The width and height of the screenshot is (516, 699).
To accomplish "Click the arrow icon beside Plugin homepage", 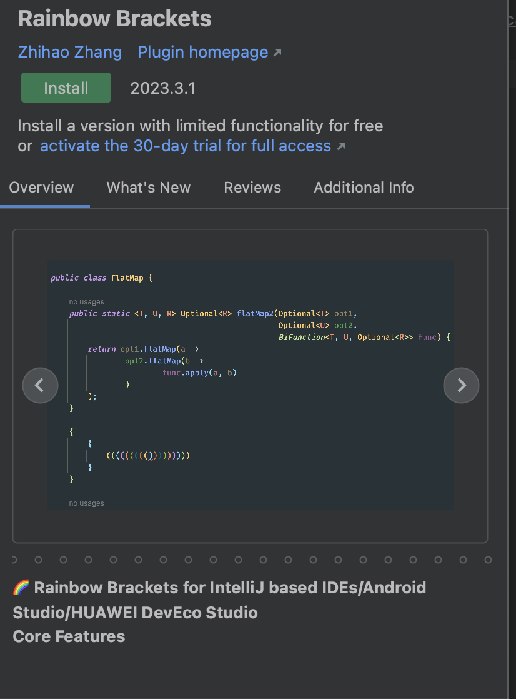I will click(277, 53).
